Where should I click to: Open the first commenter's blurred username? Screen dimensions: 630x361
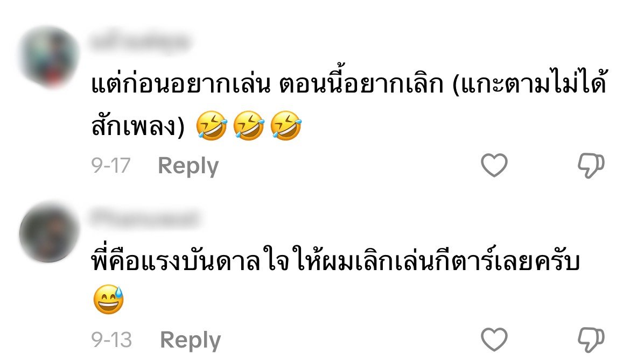point(139,42)
